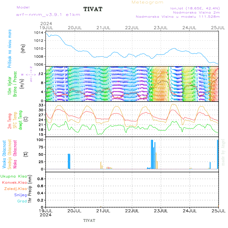Click the blue "Snijeg" legend entry
This screenshot has height=228, width=228.
tap(21, 195)
